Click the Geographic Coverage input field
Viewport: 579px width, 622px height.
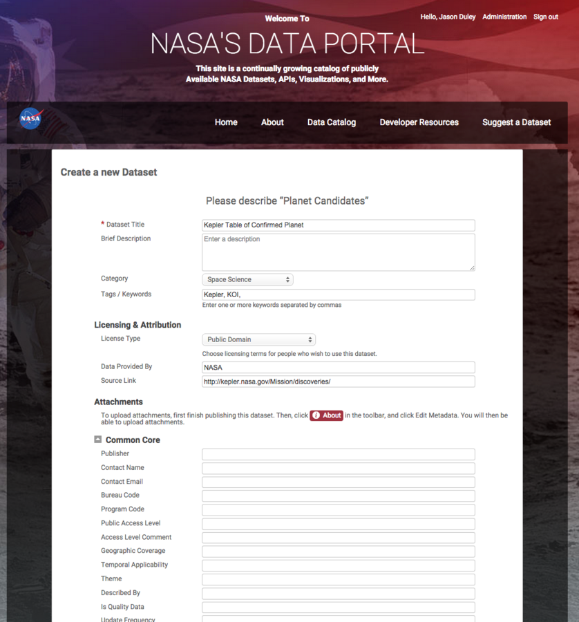pyautogui.click(x=339, y=552)
